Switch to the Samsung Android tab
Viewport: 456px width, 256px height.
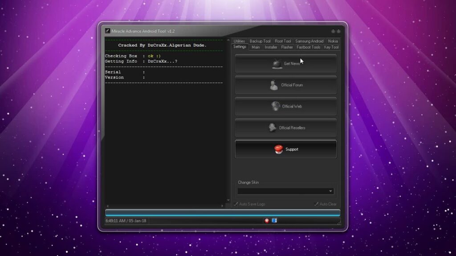tap(309, 41)
